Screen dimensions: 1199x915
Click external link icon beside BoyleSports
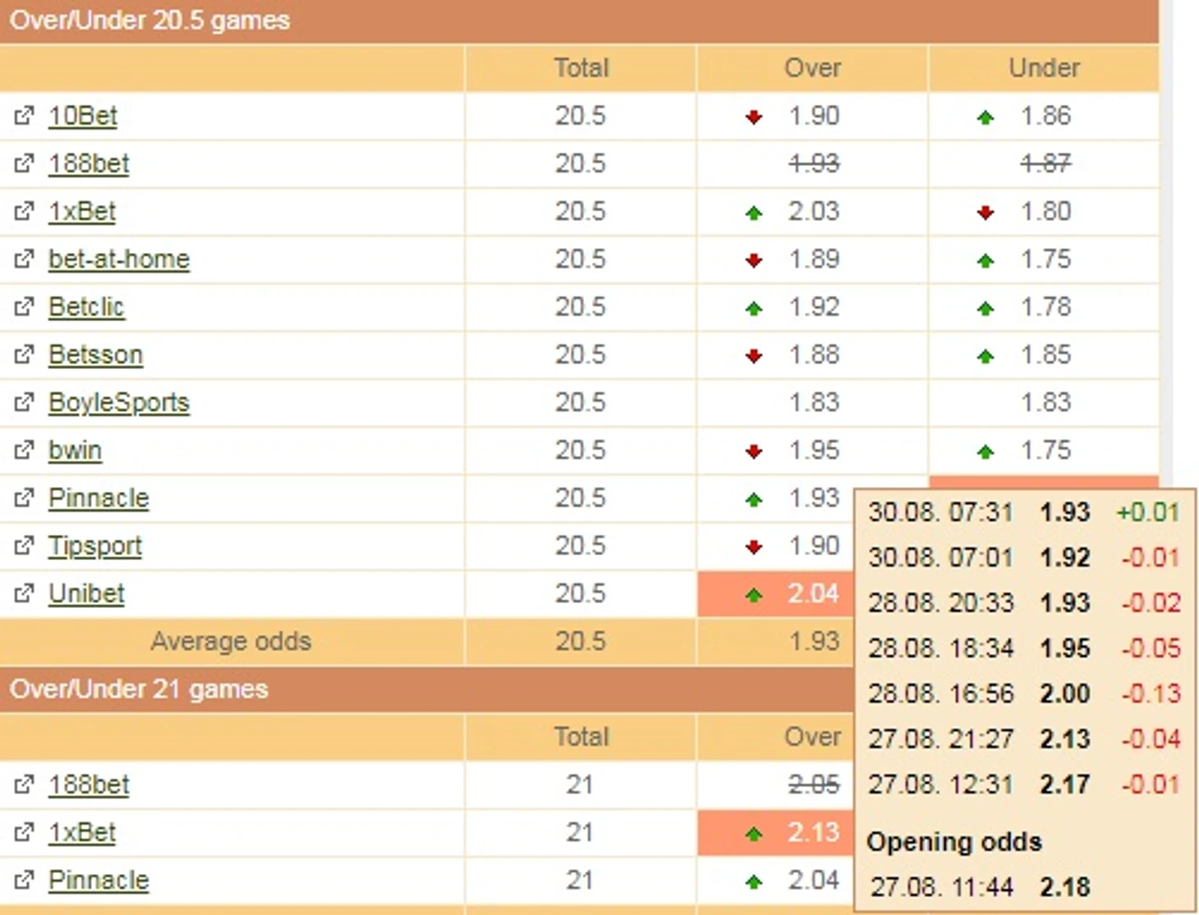(24, 402)
